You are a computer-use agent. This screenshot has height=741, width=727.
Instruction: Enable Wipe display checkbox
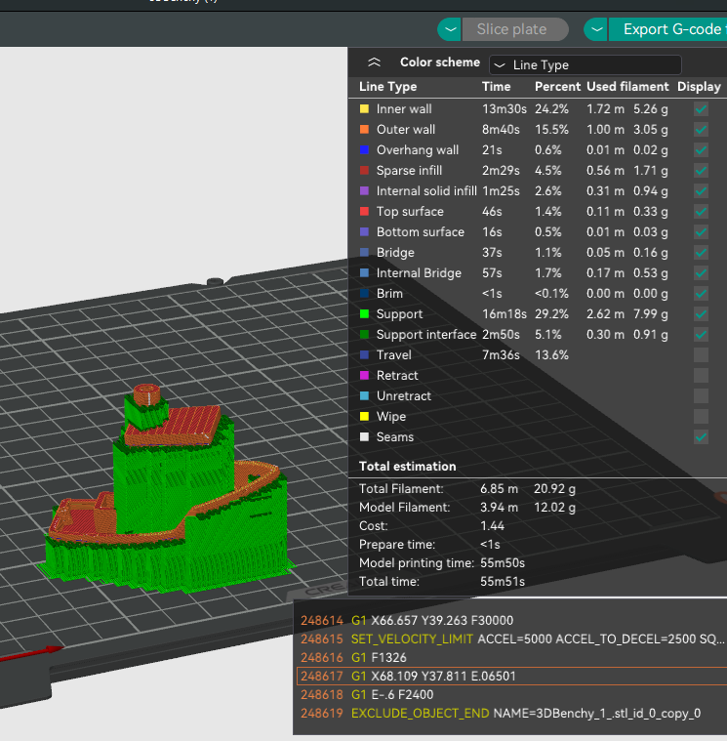coord(701,416)
